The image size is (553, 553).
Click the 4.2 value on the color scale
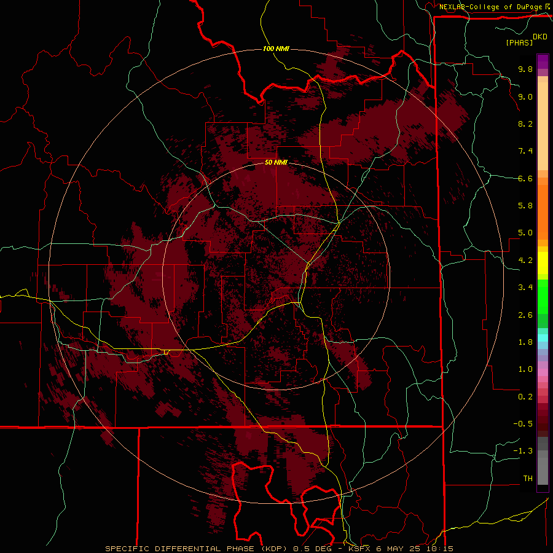tap(525, 261)
